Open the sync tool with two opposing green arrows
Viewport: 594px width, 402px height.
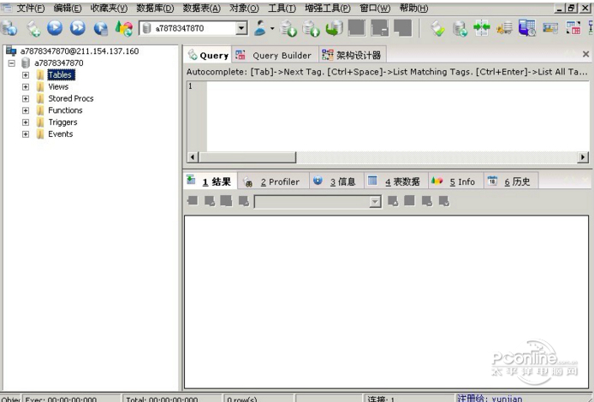pyautogui.click(x=482, y=28)
